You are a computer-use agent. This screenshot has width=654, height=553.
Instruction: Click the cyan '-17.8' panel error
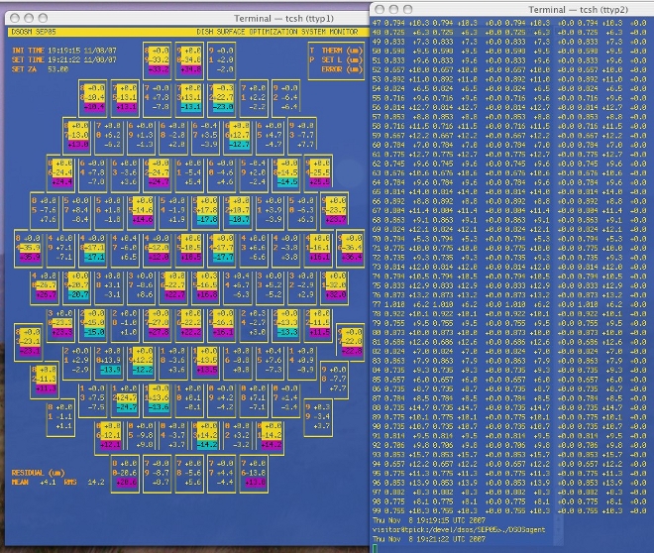(x=207, y=220)
